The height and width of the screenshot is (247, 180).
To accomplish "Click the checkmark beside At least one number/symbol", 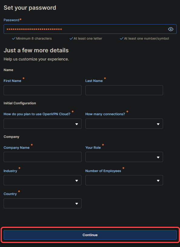I will click(122, 38).
